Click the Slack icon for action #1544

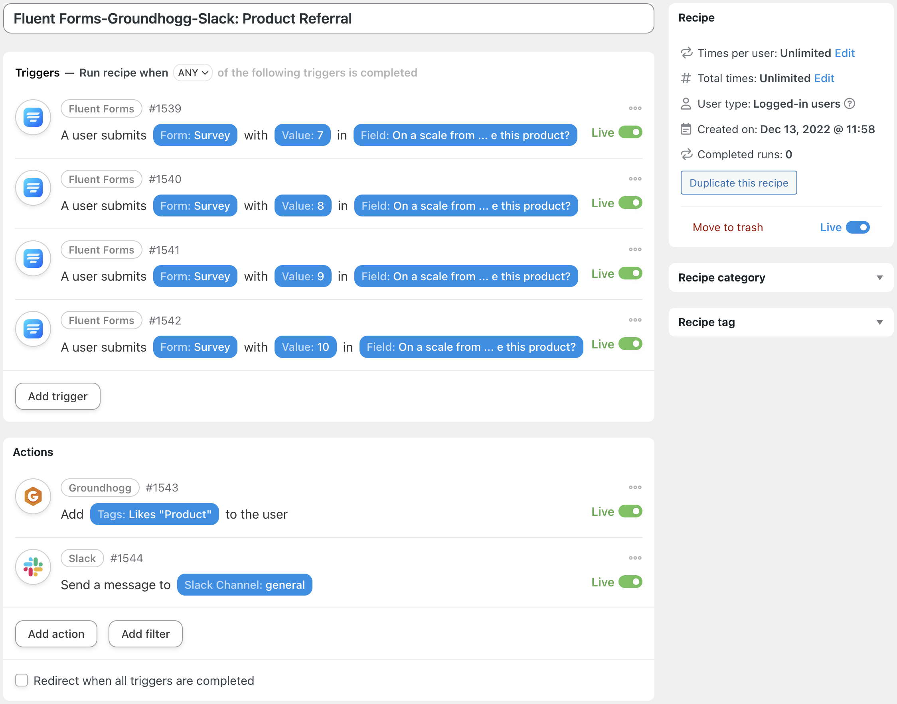33,567
